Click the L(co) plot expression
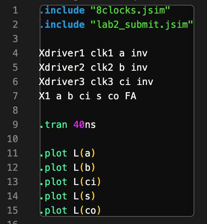This screenshot has height=224, width=207. (87, 210)
